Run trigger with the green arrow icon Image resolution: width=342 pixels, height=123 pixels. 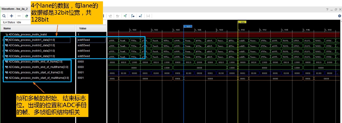tap(27, 16)
